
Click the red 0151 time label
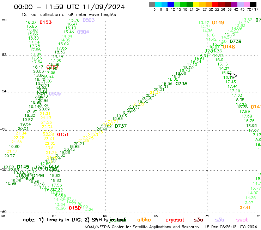tap(63, 134)
